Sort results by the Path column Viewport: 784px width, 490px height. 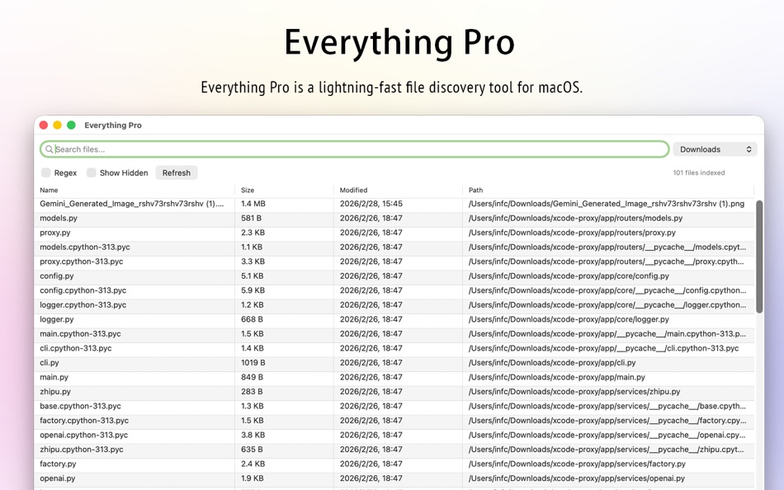click(x=475, y=189)
